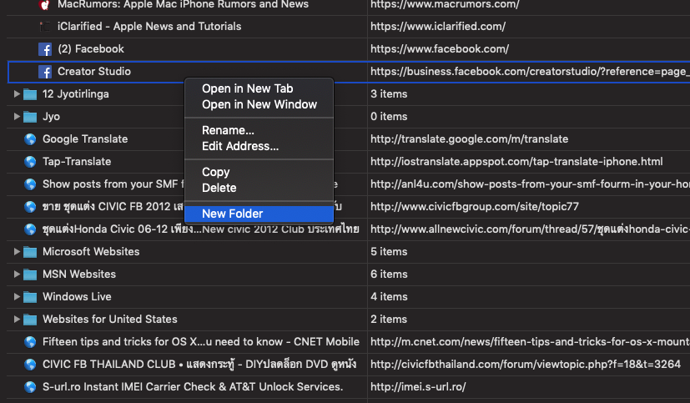Choose Open in New Window menu entry
The height and width of the screenshot is (403, 690).
point(259,104)
